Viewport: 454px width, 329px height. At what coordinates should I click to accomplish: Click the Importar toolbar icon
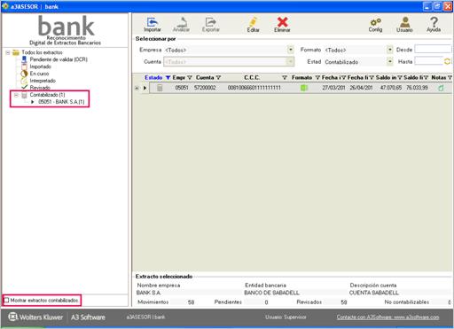[x=153, y=22]
